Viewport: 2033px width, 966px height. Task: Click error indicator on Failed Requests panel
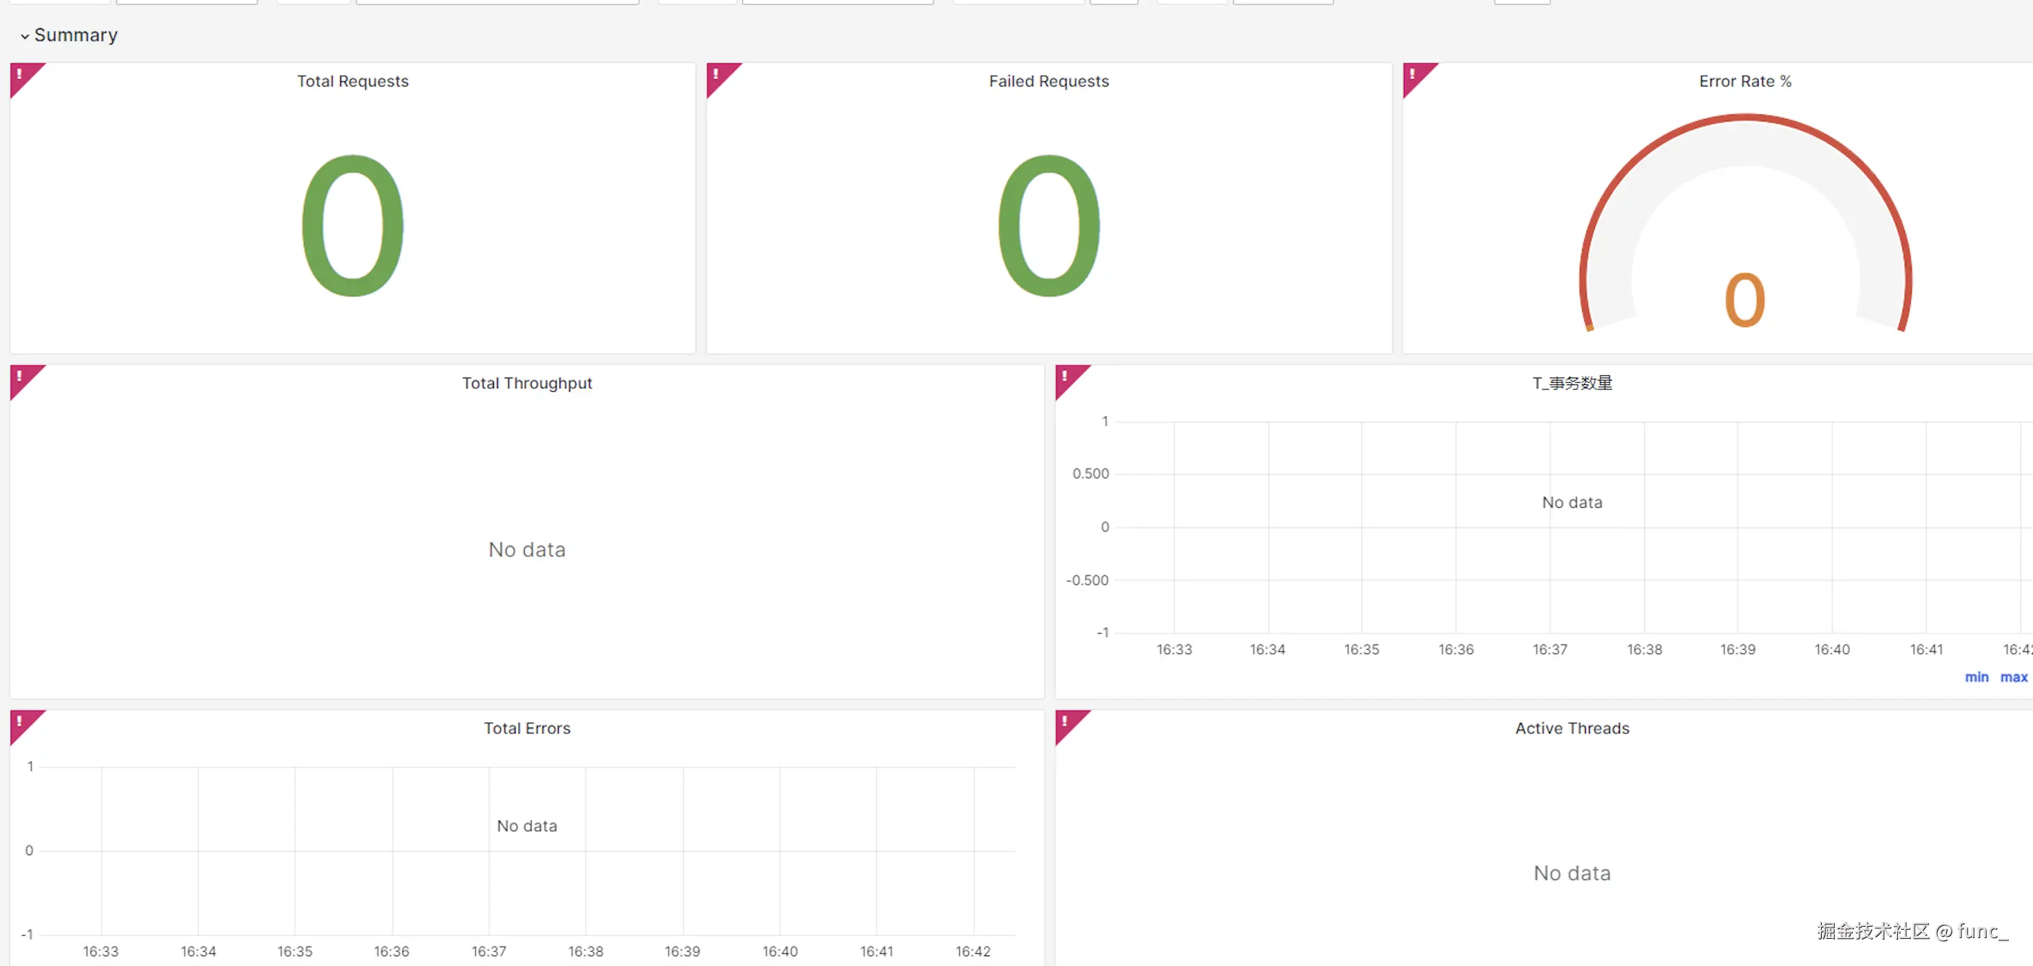[x=716, y=73]
